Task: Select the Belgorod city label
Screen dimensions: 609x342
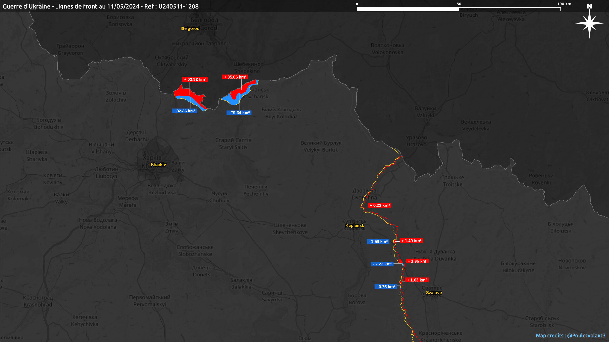Action: click(190, 28)
